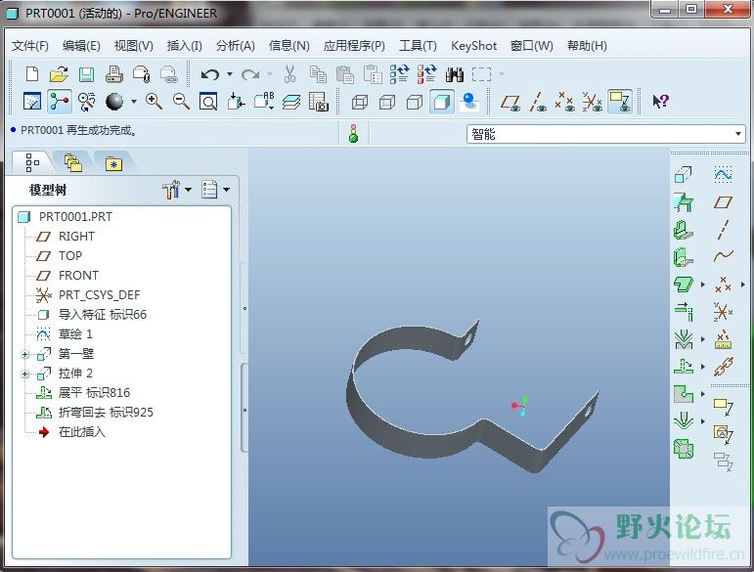754x572 pixels.
Task: Print with the printer icon
Action: (x=114, y=74)
